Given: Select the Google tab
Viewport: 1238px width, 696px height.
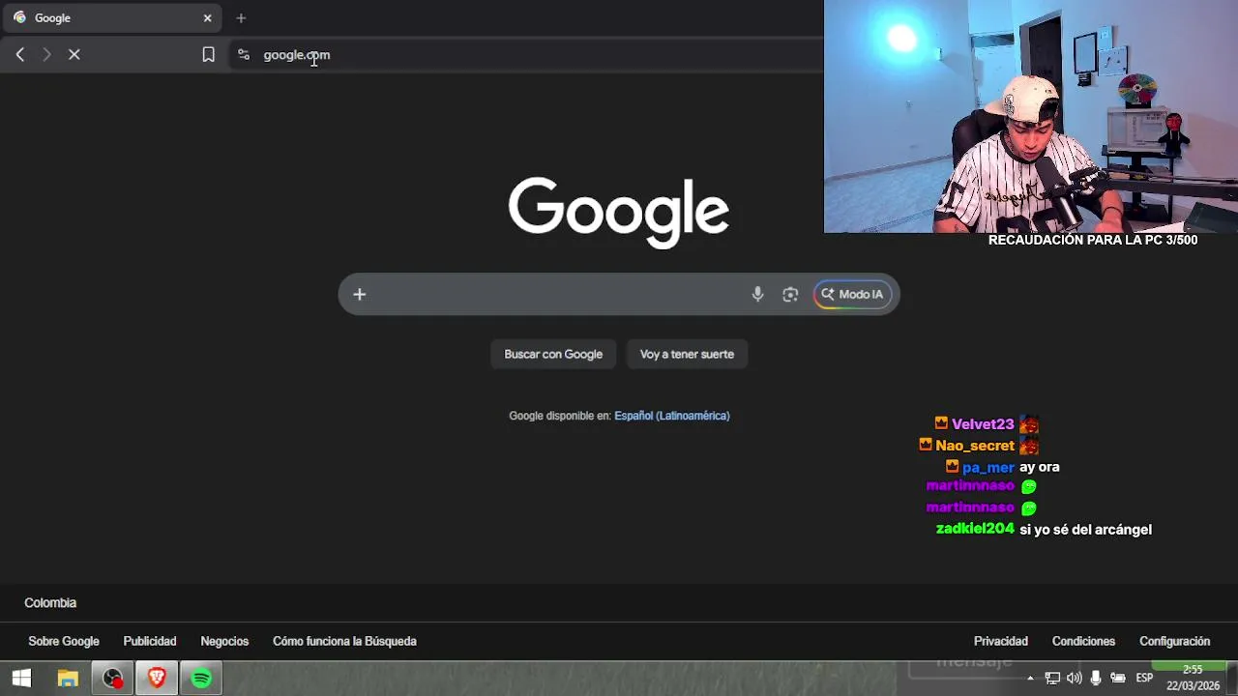Looking at the screenshot, I should [x=111, y=17].
